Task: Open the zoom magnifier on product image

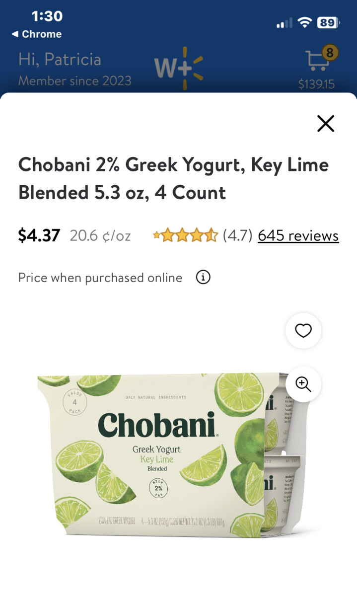Action: [303, 384]
